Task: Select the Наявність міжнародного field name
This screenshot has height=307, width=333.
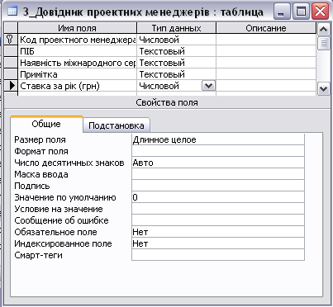Action: 78,63
